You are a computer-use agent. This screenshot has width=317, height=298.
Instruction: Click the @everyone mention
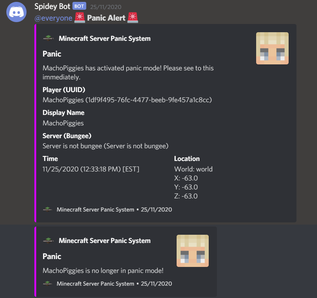53,18
